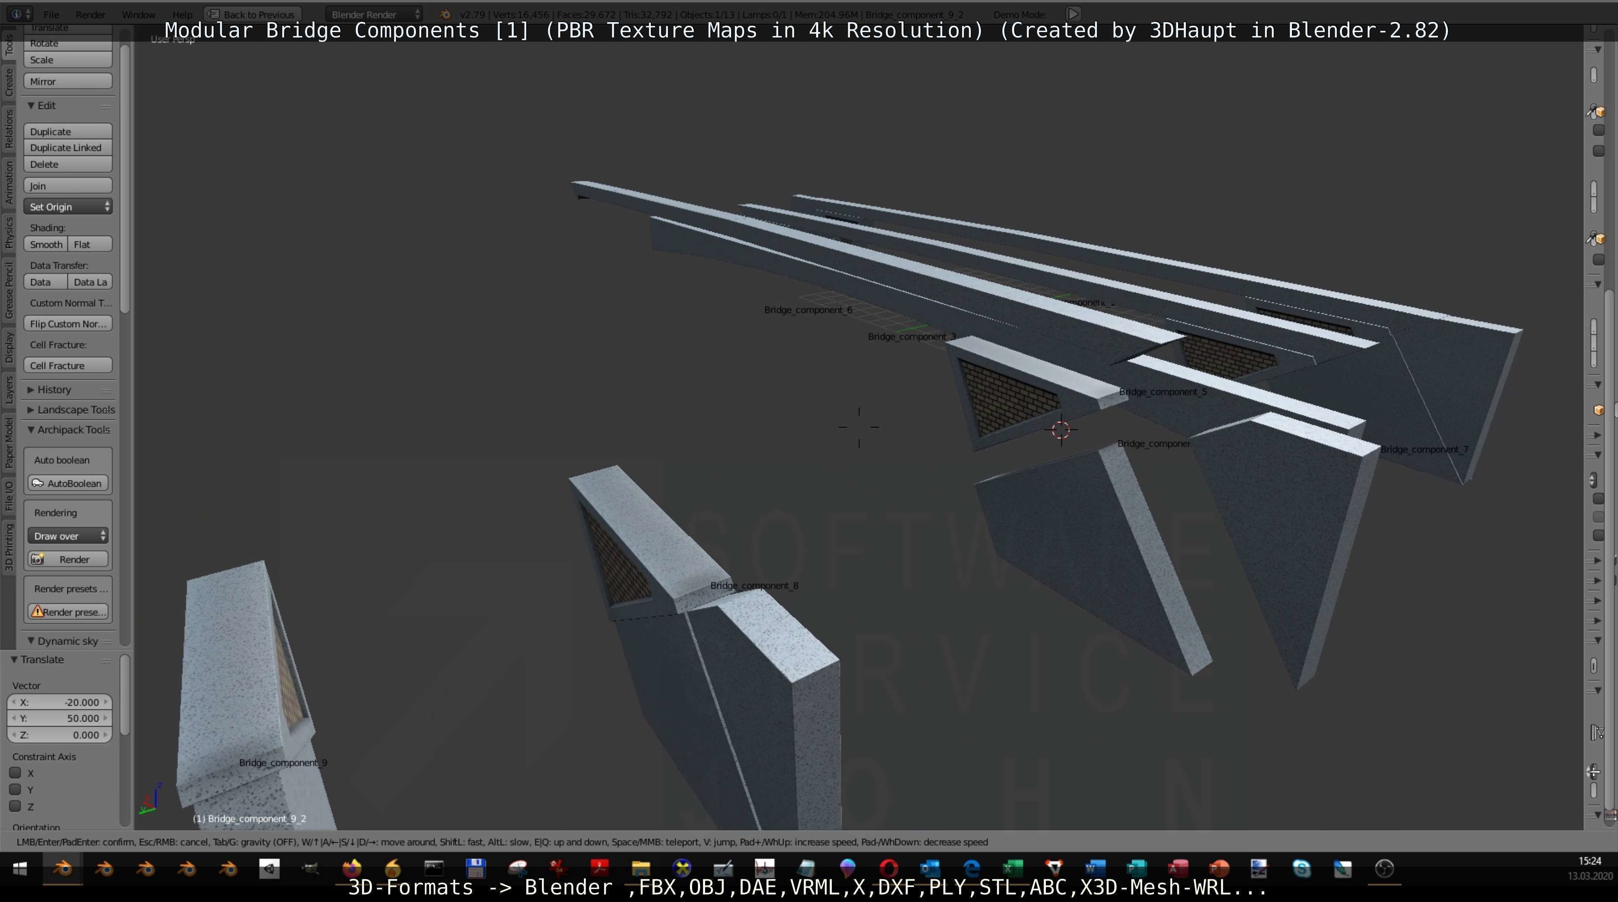Open Adobe Acrobat from the taskbar
This screenshot has width=1618, height=902.
(599, 869)
